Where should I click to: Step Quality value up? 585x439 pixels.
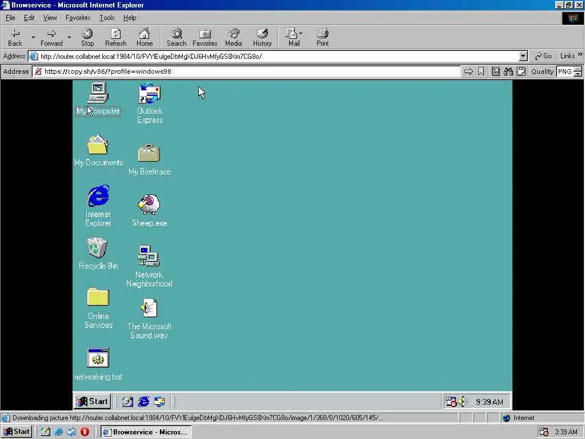[578, 69]
